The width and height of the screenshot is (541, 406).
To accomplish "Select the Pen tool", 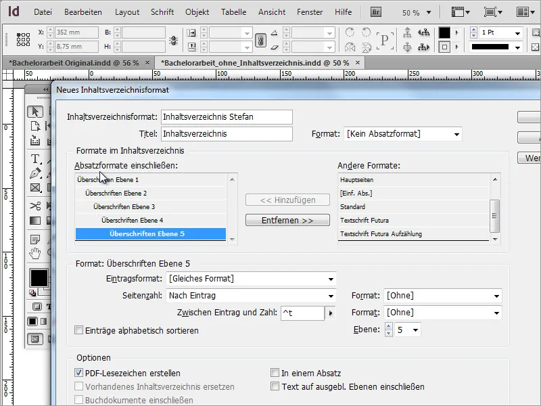I will 35,173.
